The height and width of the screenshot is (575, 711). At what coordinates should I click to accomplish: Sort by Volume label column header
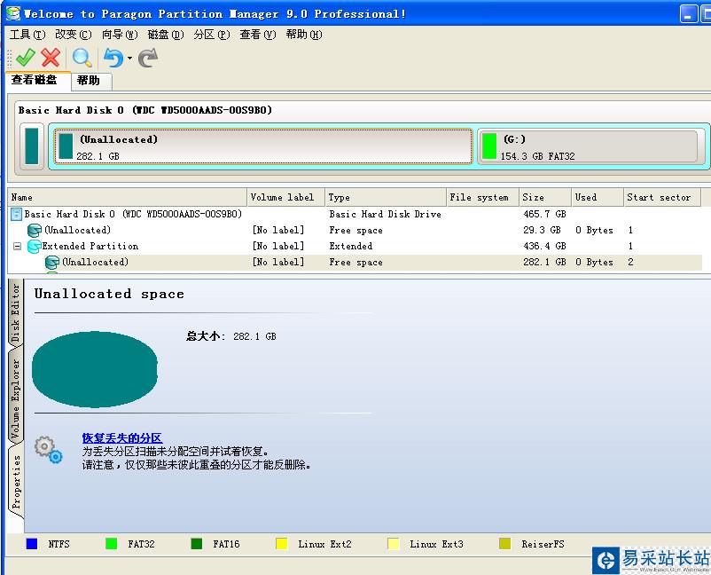286,197
